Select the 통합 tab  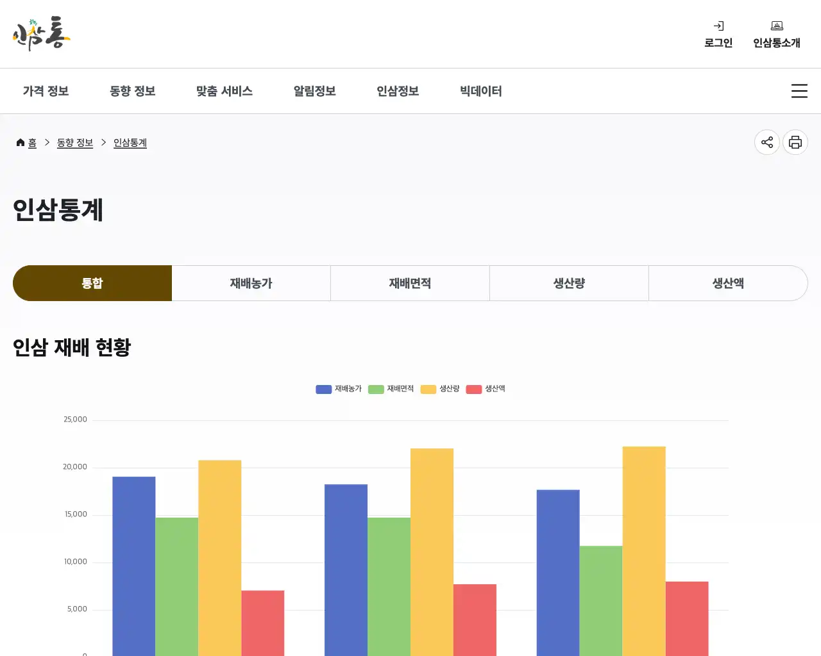click(x=92, y=283)
